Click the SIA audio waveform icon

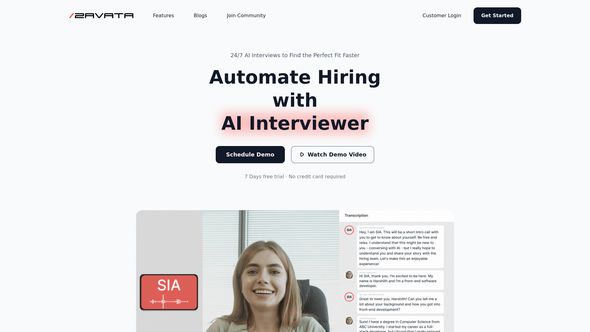(170, 302)
